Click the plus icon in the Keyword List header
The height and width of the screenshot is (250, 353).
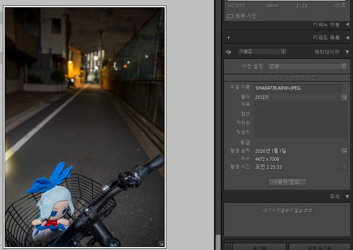(x=229, y=38)
